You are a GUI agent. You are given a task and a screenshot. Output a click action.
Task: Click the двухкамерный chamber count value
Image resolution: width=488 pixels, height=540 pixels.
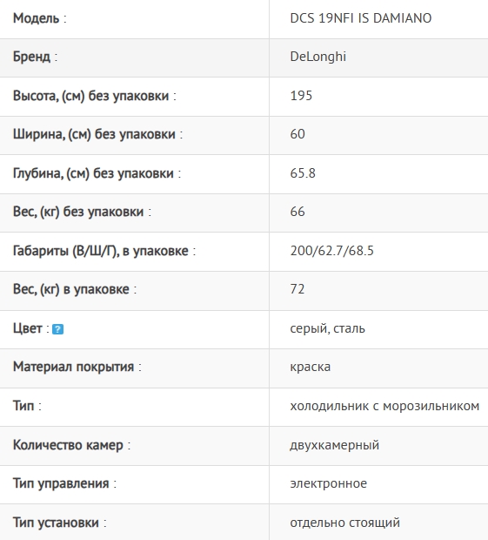(x=335, y=445)
